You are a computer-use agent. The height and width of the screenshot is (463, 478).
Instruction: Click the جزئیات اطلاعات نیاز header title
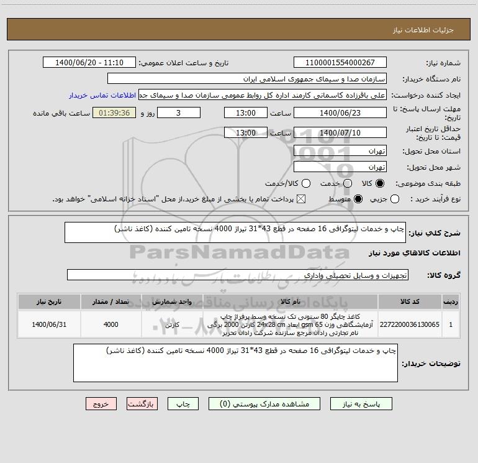[423, 30]
